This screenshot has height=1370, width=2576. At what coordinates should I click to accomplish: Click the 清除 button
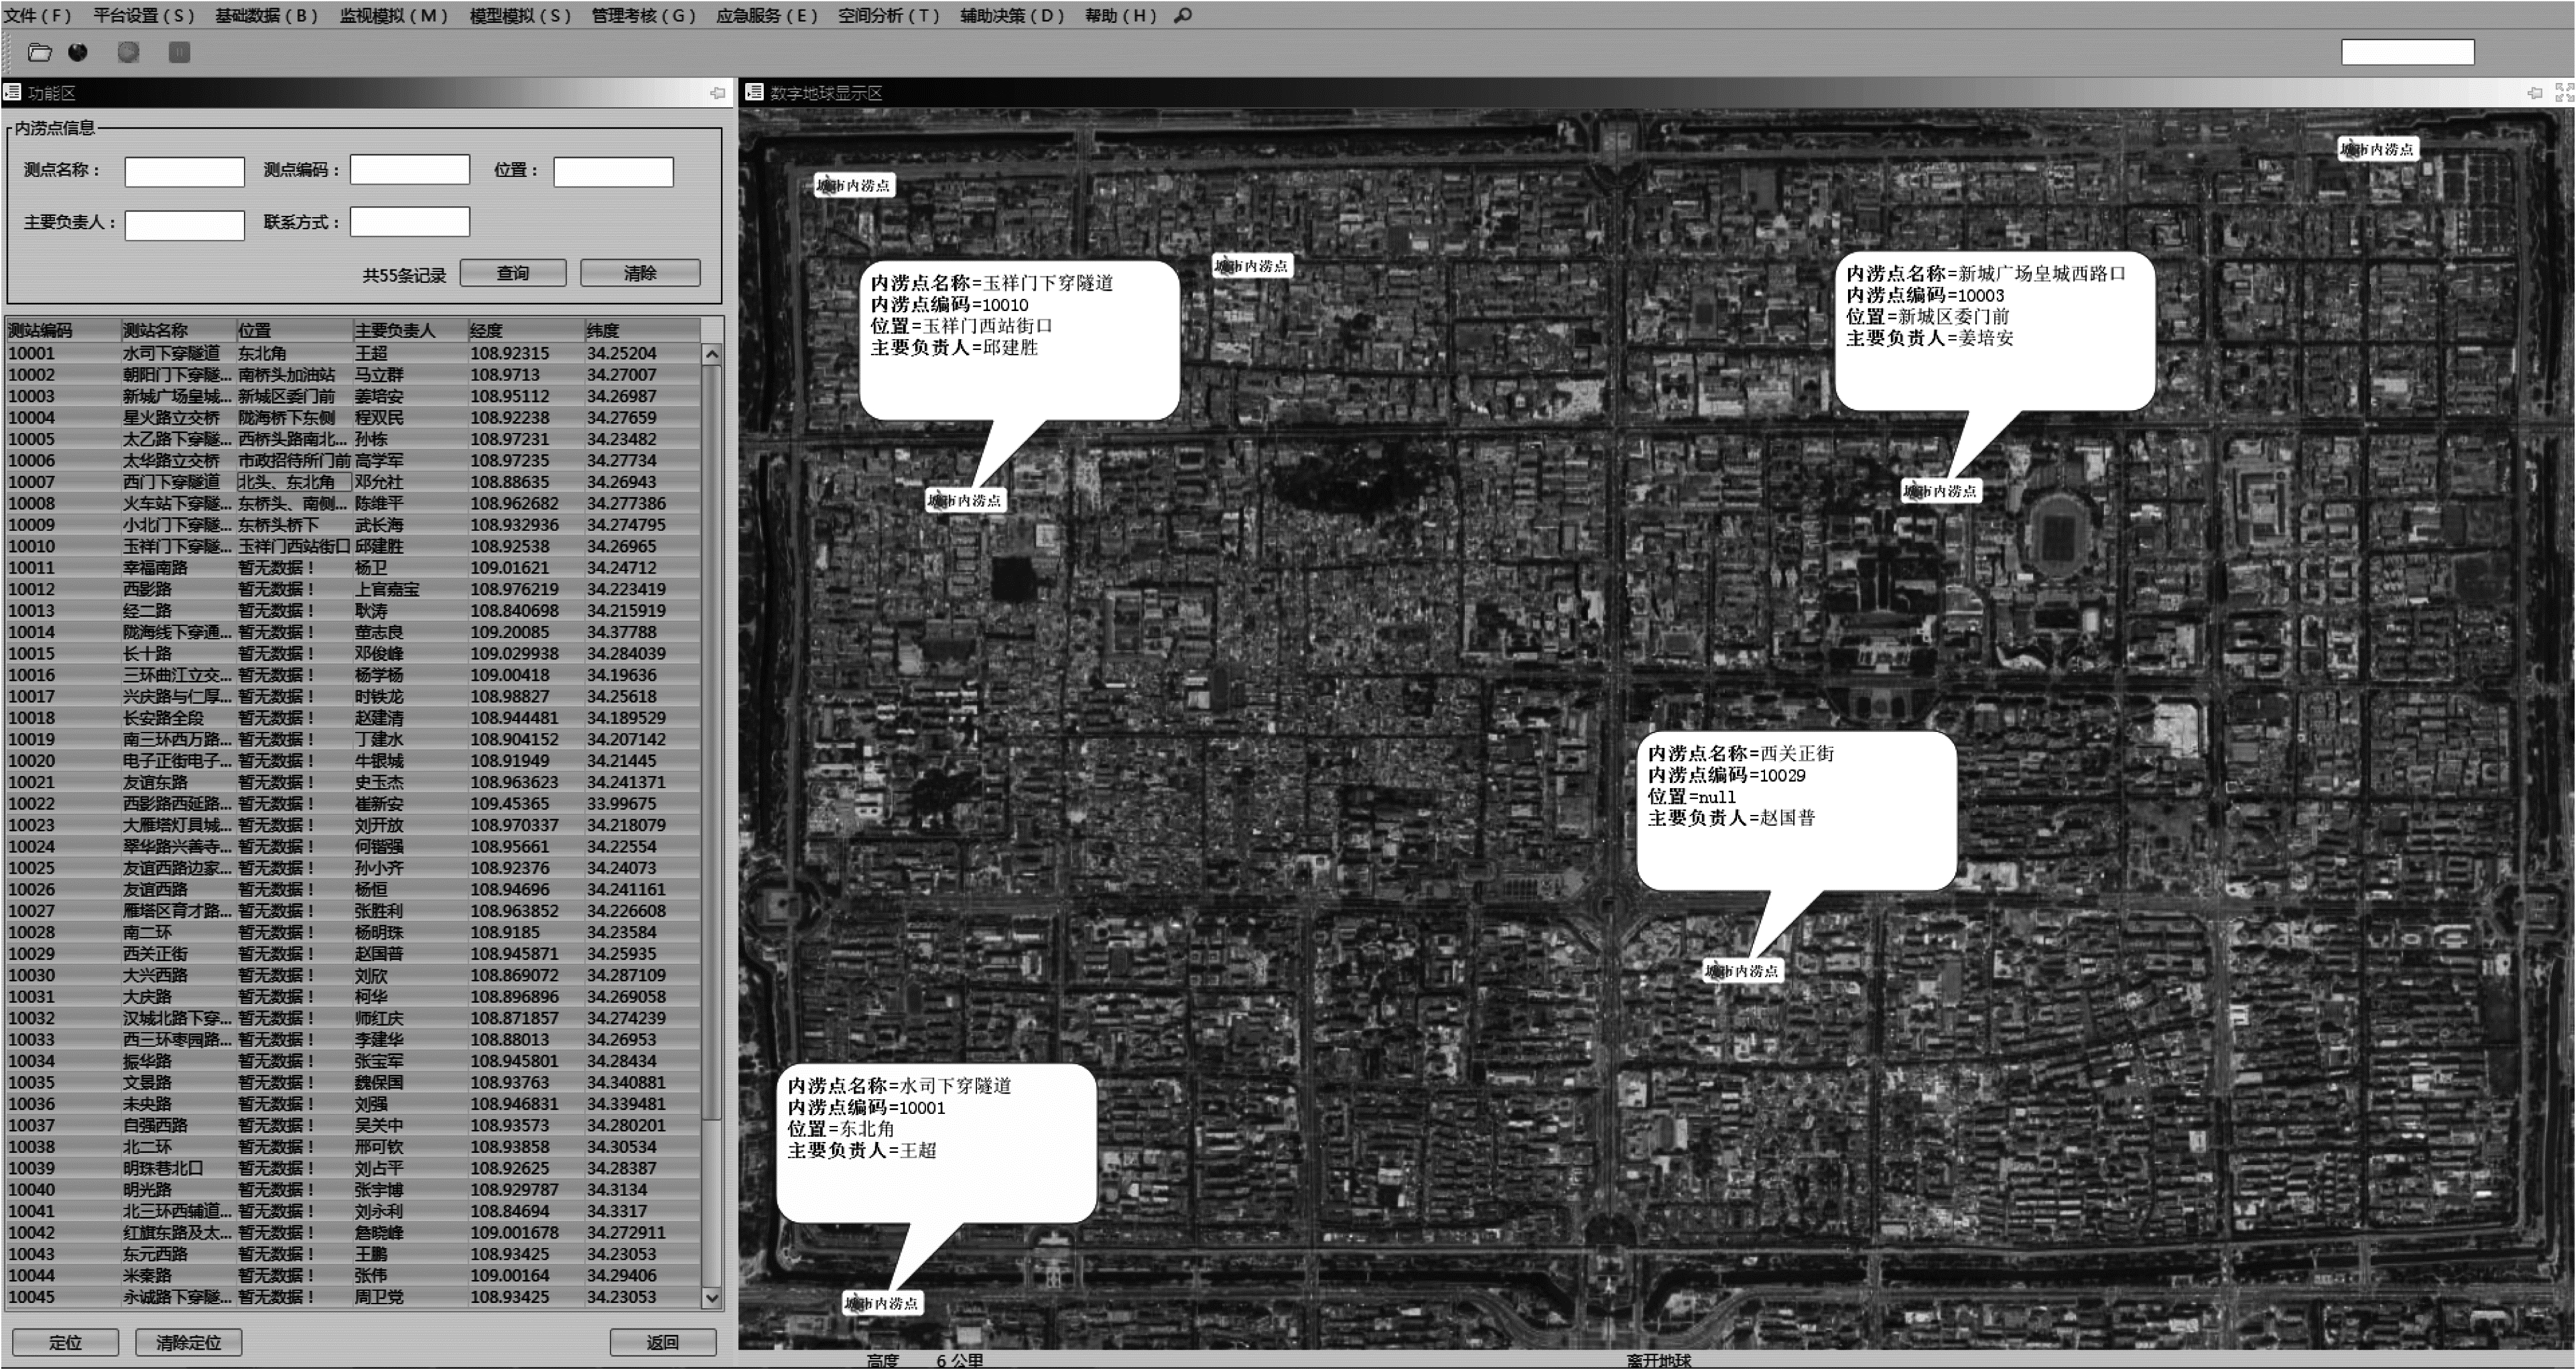coord(640,273)
